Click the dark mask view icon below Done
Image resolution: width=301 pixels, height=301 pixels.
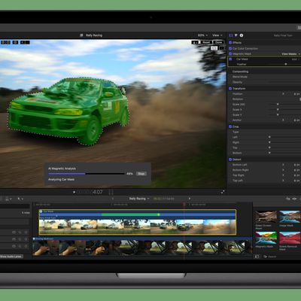(222, 48)
